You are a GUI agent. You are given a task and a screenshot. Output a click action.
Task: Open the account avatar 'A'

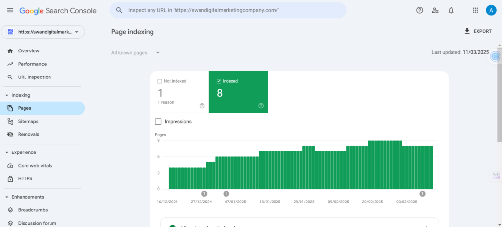(x=491, y=10)
